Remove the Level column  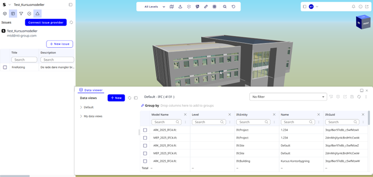(230, 115)
